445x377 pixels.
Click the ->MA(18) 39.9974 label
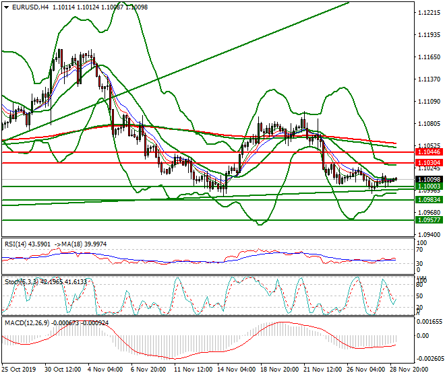(80, 244)
